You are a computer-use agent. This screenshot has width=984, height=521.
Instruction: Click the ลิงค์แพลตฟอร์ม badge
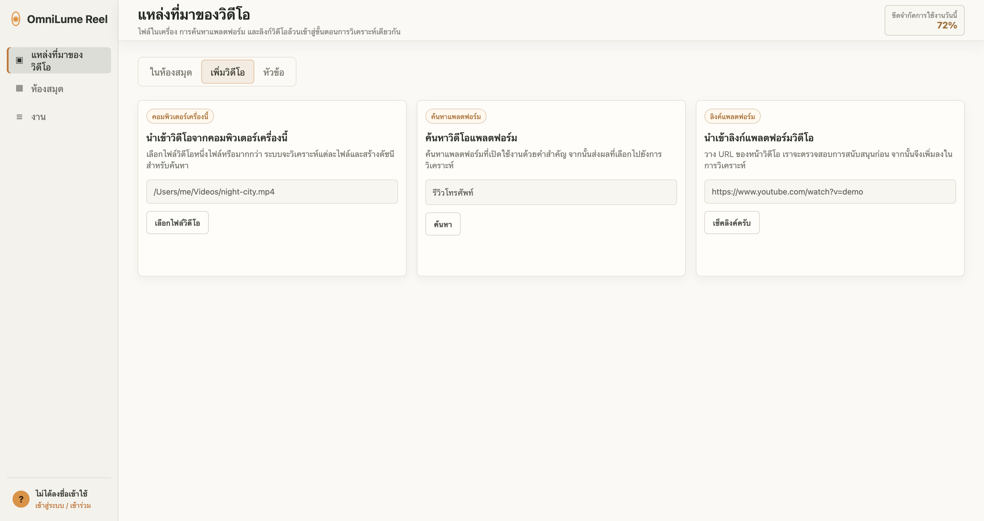pos(732,116)
